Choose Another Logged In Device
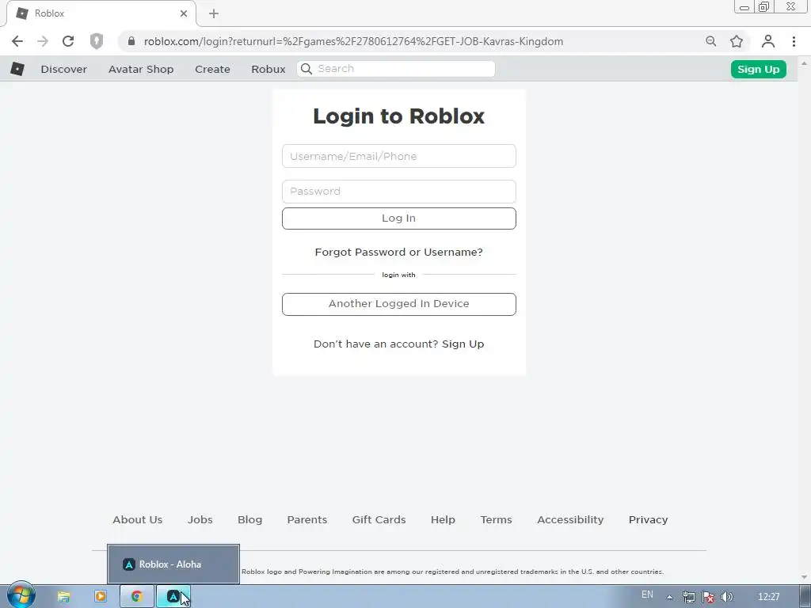Viewport: 811px width, 608px height. point(399,304)
